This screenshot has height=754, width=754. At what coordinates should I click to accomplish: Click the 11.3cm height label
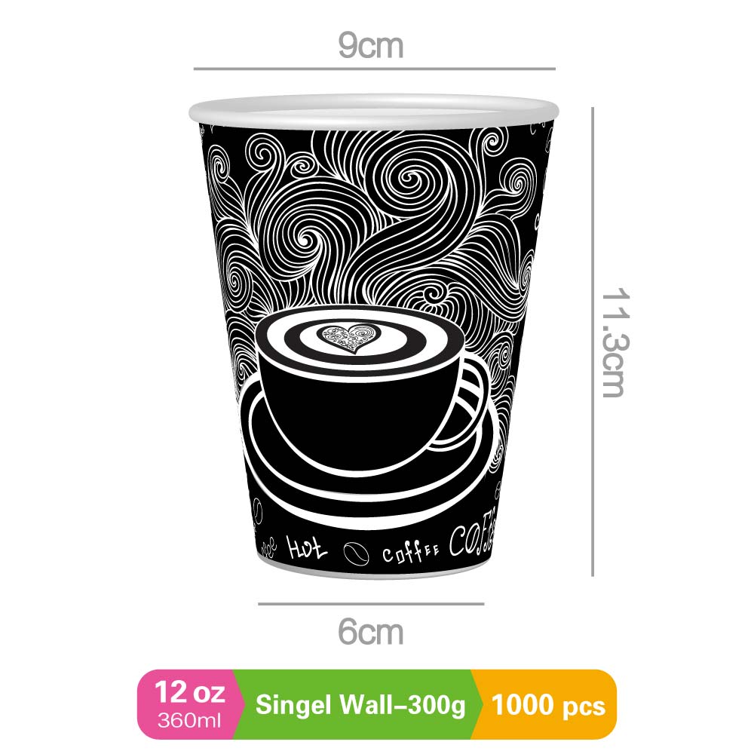point(614,342)
